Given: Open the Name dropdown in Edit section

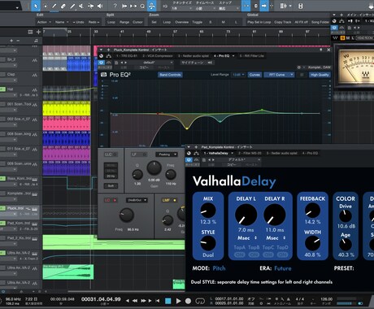Looking at the screenshot, I should [x=62, y=22].
